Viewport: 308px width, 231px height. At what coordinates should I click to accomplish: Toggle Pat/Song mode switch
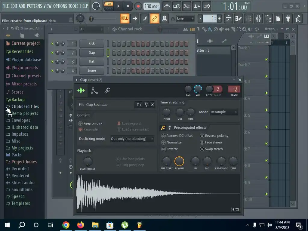tap(109, 6)
